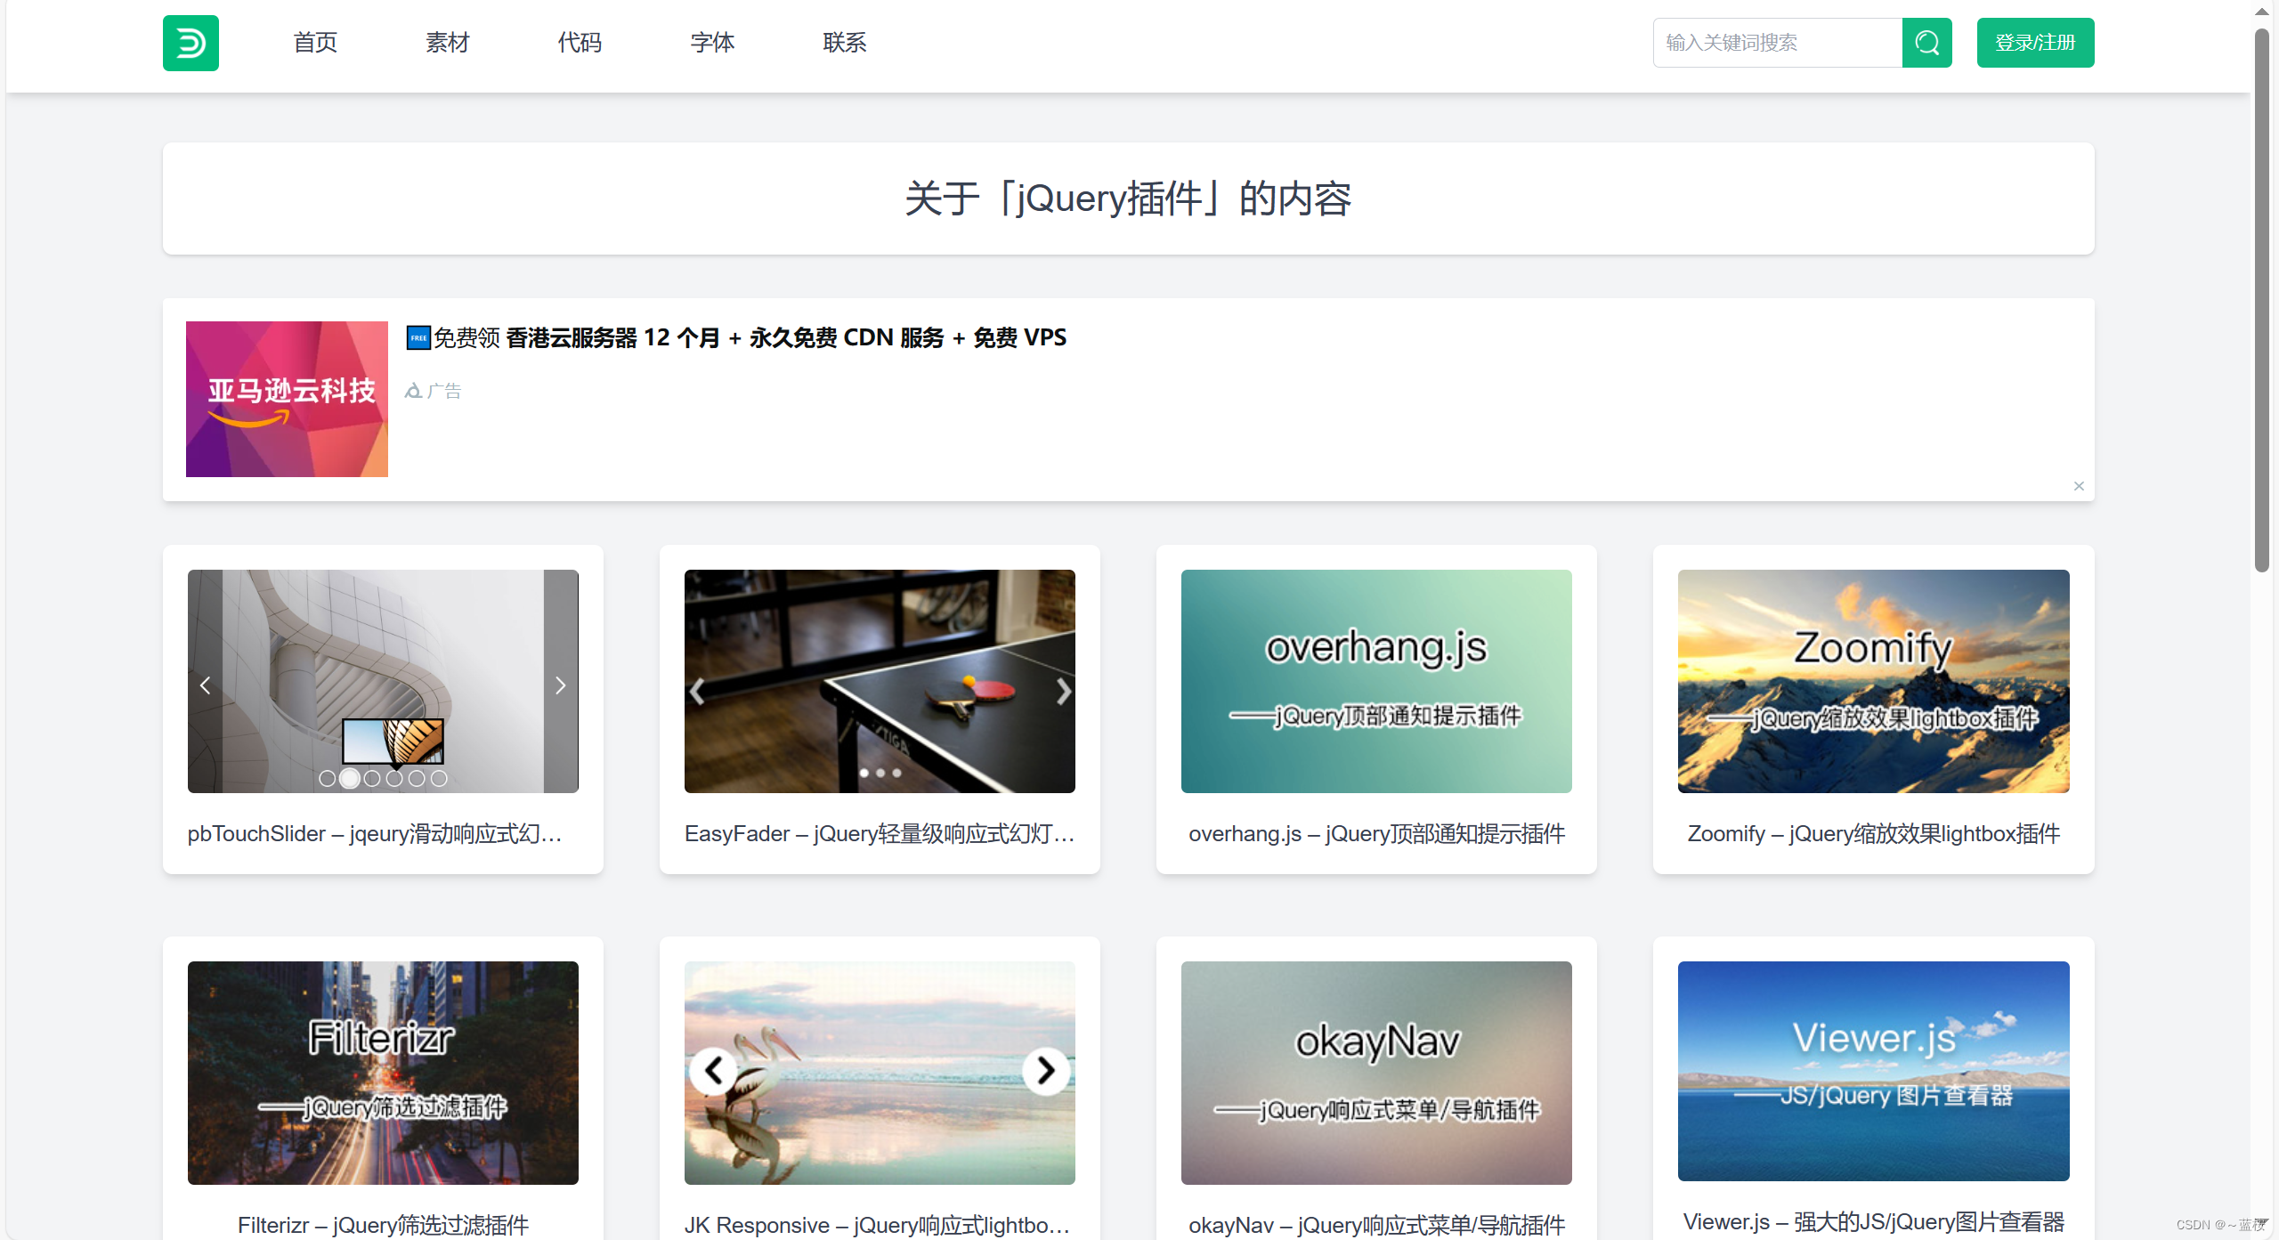Screen dimensions: 2279x1240
Task: Click right circle arrow on JK Responsive image
Action: [x=1046, y=1071]
